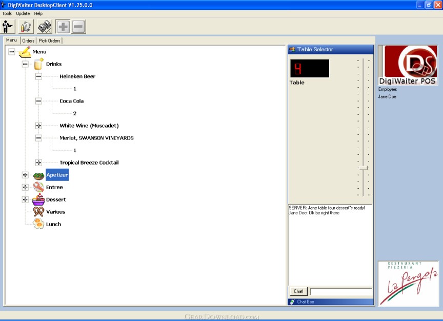Viewport: 443px width, 321px height.
Task: Select the Drinks label
Action: [54, 64]
